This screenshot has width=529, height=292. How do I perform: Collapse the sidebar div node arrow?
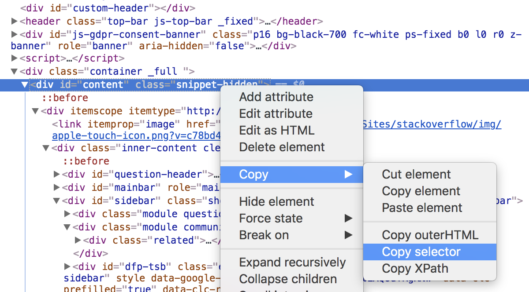(x=56, y=201)
